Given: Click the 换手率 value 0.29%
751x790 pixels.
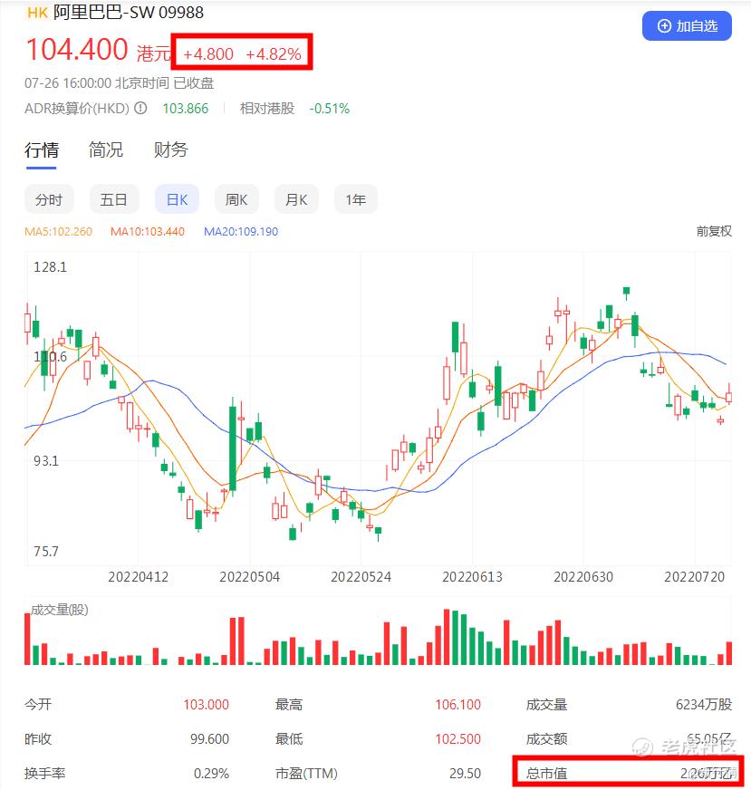Looking at the screenshot, I should (212, 774).
